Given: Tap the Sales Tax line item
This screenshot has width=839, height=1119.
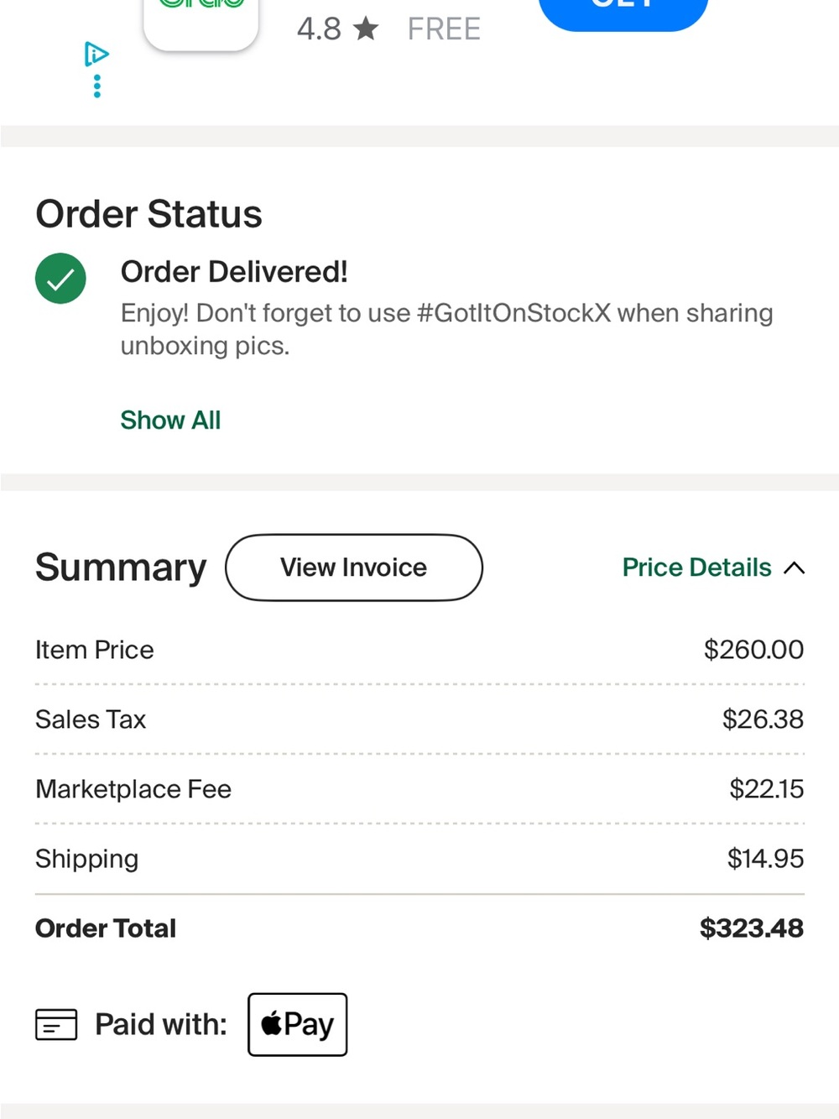Looking at the screenshot, I should [419, 719].
